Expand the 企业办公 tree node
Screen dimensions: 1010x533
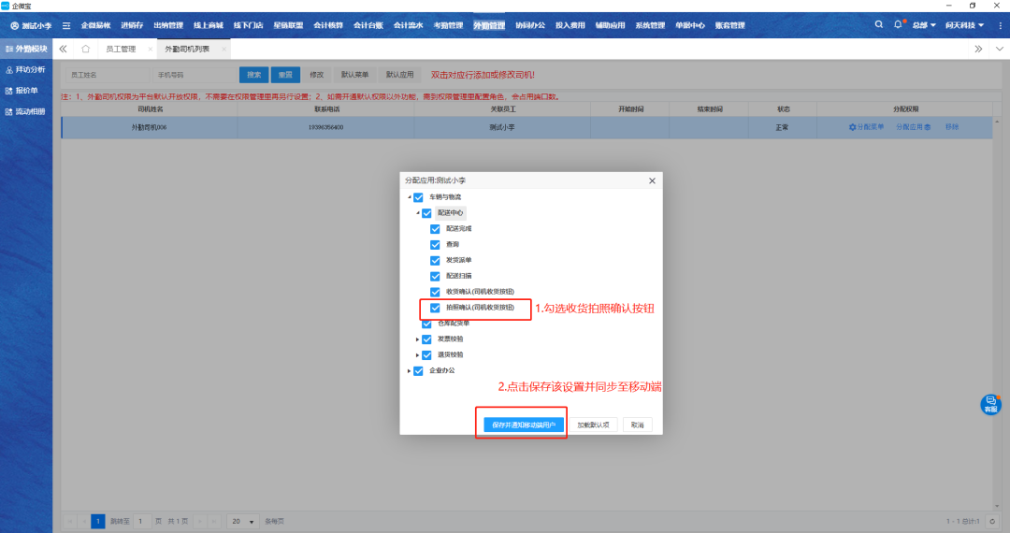tap(409, 371)
